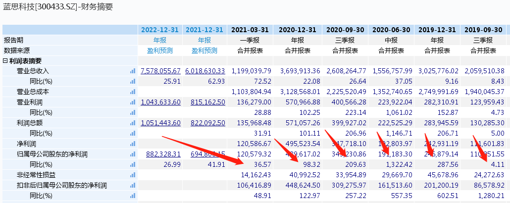Open chart icon for 净利润 row
The image size is (510, 203).
point(132,144)
